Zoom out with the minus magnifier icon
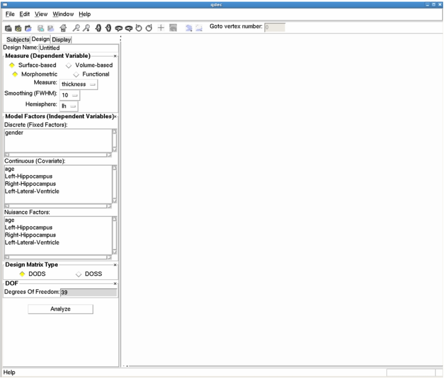This screenshot has width=445, height=380. point(76,28)
